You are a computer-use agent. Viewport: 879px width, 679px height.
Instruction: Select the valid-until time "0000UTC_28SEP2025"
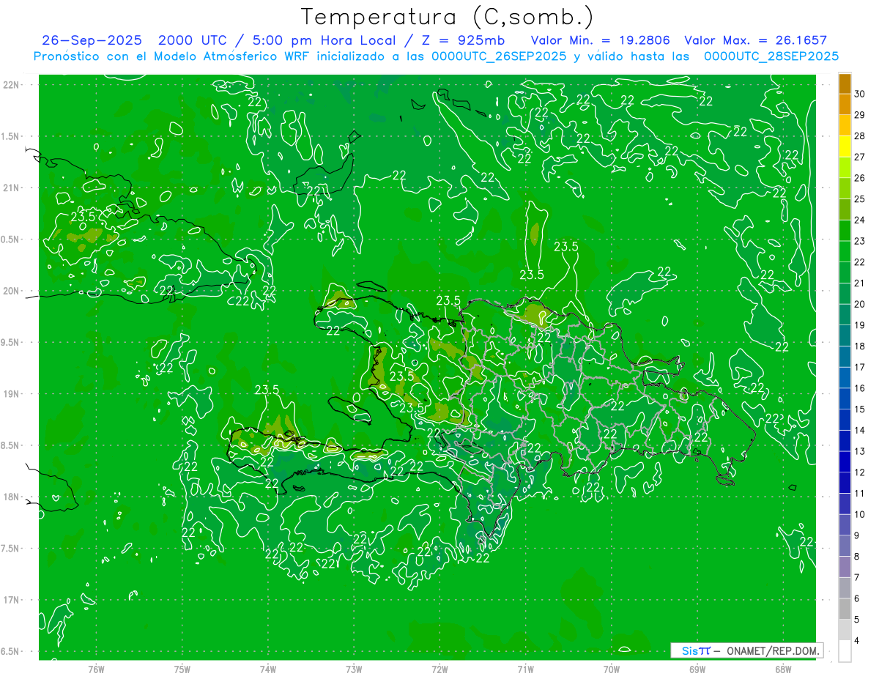[771, 56]
